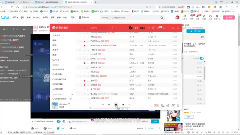240x135 pixels.
Task: Skip to previous track in NetEase player
Action: (x=109, y=104)
